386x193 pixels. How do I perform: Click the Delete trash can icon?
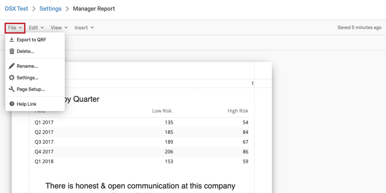(12, 51)
